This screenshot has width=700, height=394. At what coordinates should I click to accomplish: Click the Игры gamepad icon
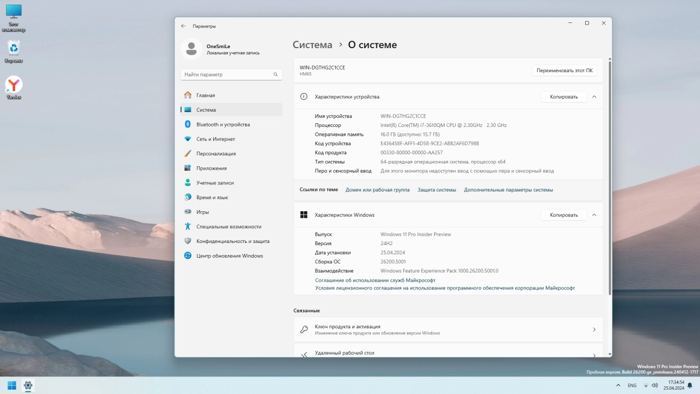pyautogui.click(x=188, y=212)
